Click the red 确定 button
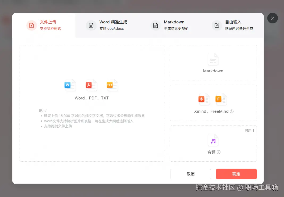 tap(236, 174)
